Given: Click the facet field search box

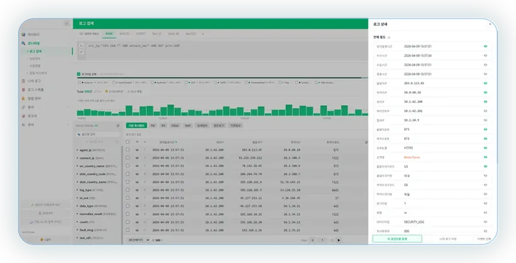Looking at the screenshot, I should coord(98,134).
